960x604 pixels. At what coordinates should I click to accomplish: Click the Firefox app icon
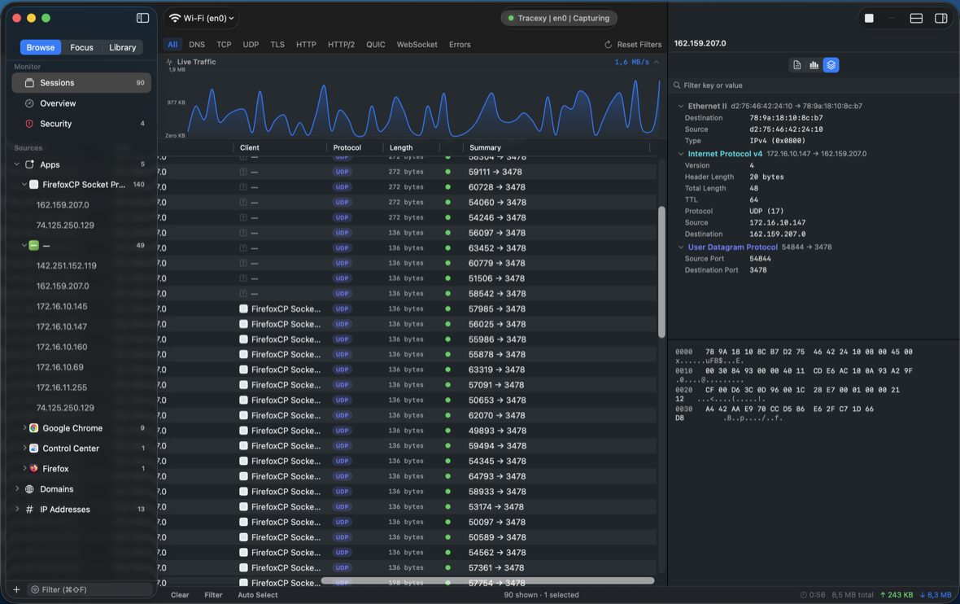tap(33, 469)
